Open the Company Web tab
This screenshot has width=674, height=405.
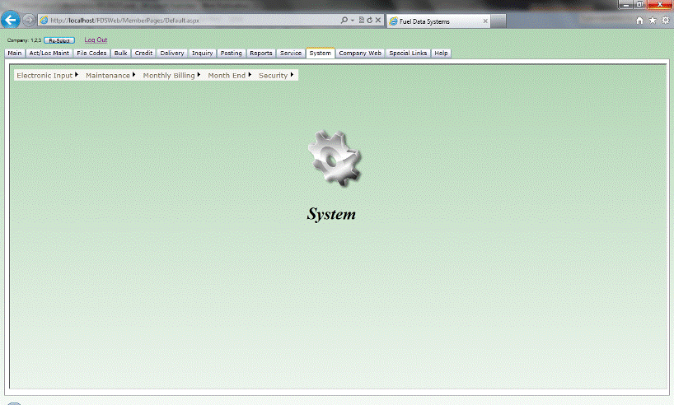(x=360, y=54)
